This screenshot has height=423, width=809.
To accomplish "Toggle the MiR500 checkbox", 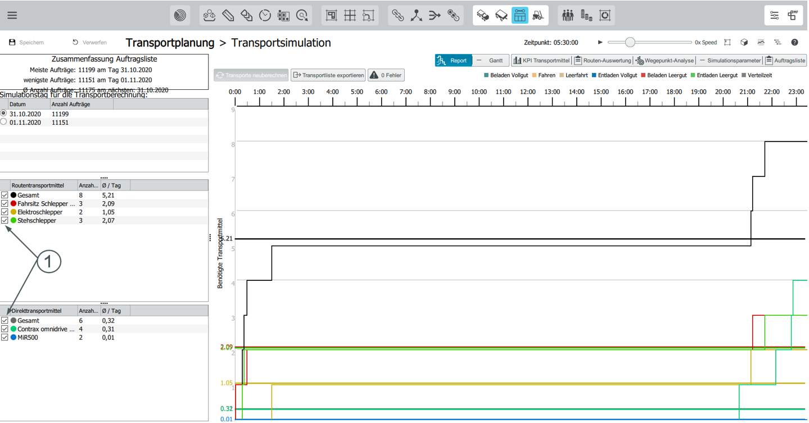I will coord(5,338).
